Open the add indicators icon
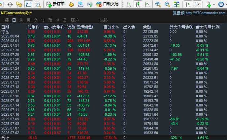 coord(209,5)
